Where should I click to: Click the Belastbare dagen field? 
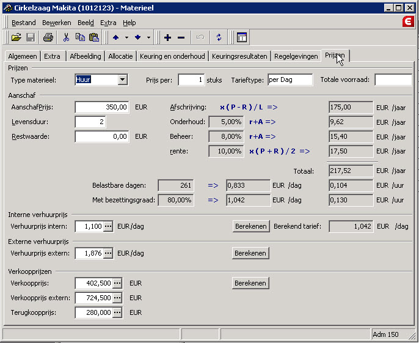pyautogui.click(x=176, y=185)
